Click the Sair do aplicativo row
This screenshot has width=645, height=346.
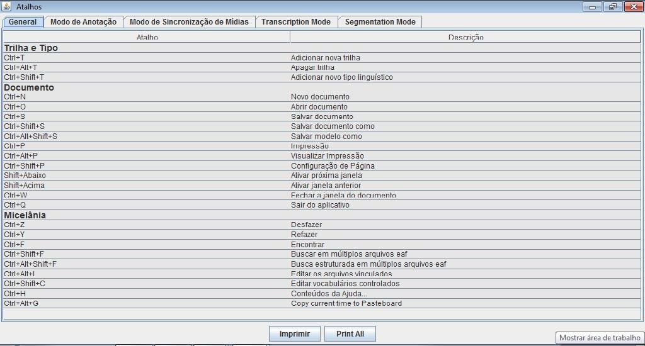pos(320,205)
